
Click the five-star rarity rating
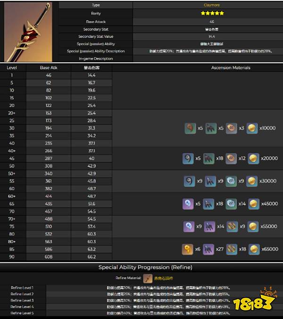point(208,13)
